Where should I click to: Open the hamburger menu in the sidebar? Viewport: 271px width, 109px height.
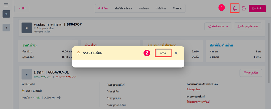(x=6, y=5)
